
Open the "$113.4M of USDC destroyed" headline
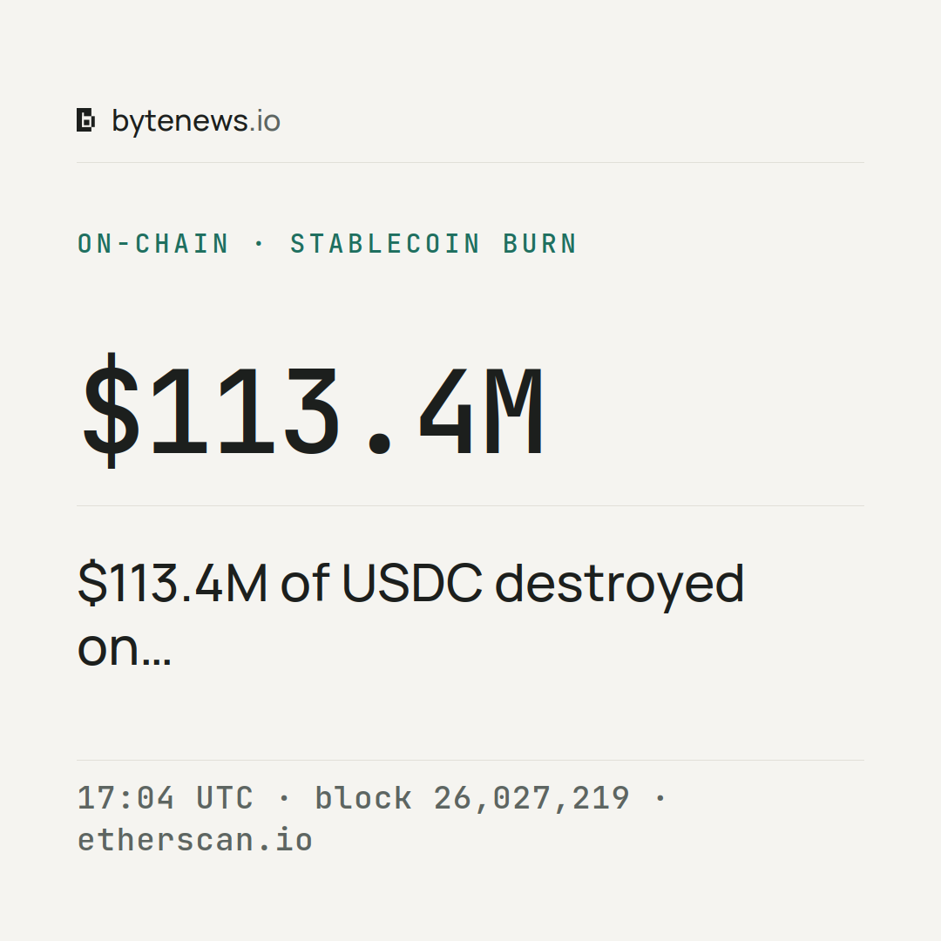411,583
